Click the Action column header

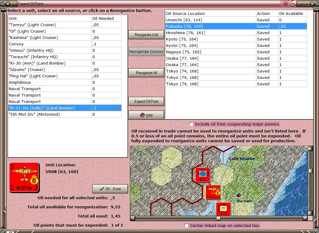tap(267, 13)
